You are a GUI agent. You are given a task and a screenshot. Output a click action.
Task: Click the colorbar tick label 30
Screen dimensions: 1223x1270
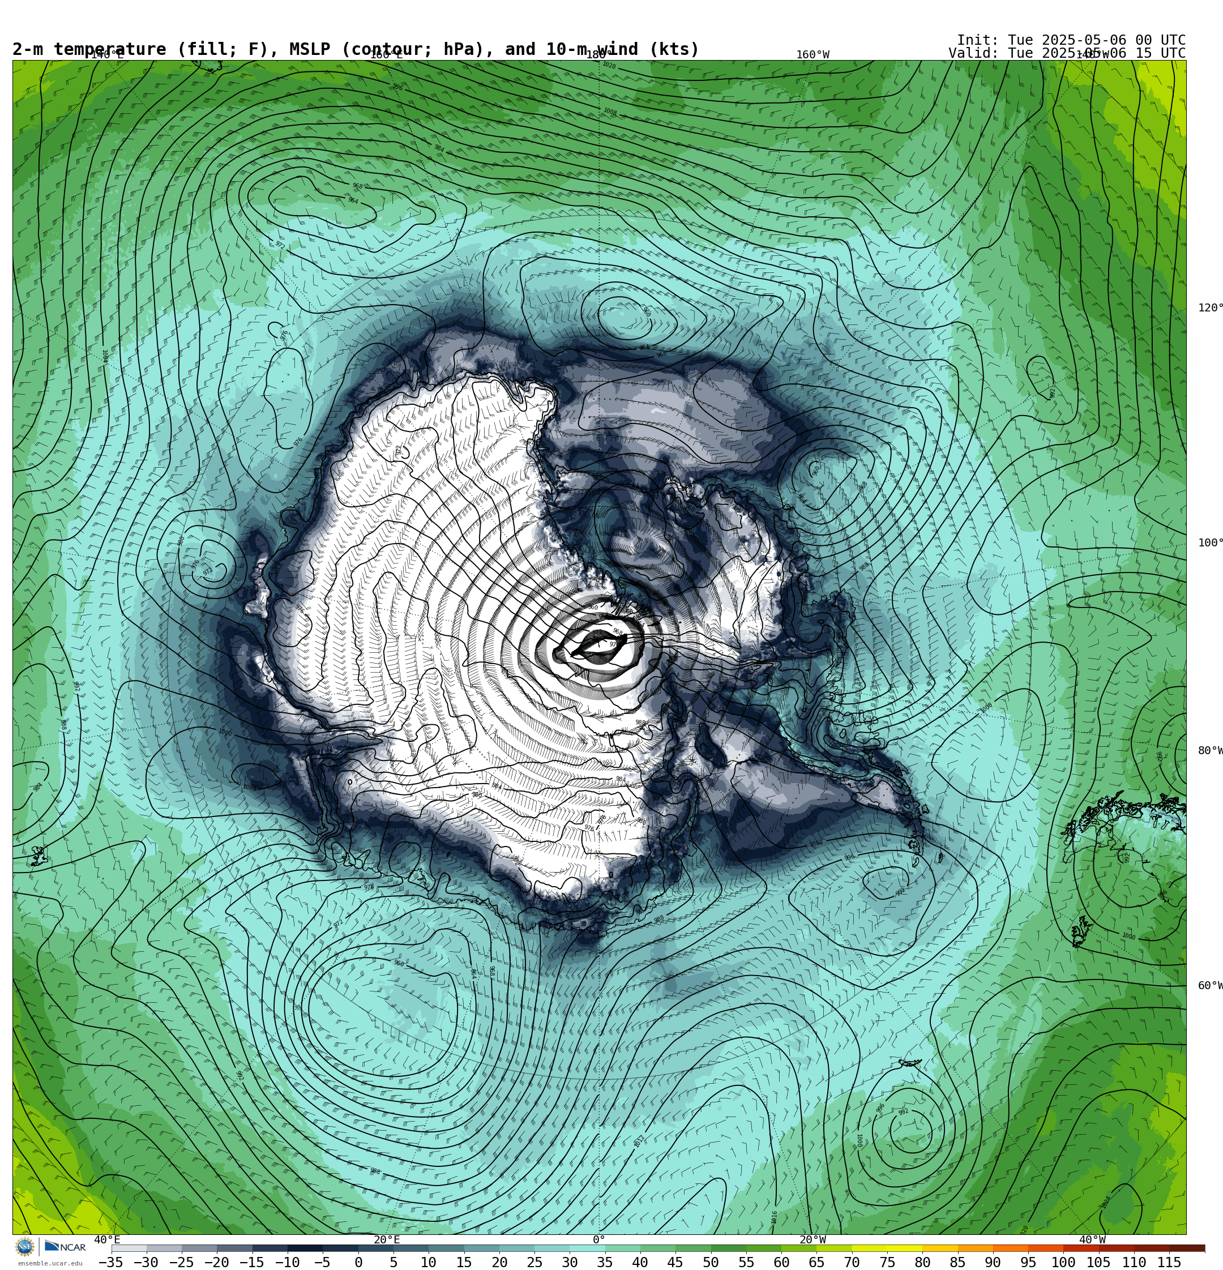[570, 1262]
